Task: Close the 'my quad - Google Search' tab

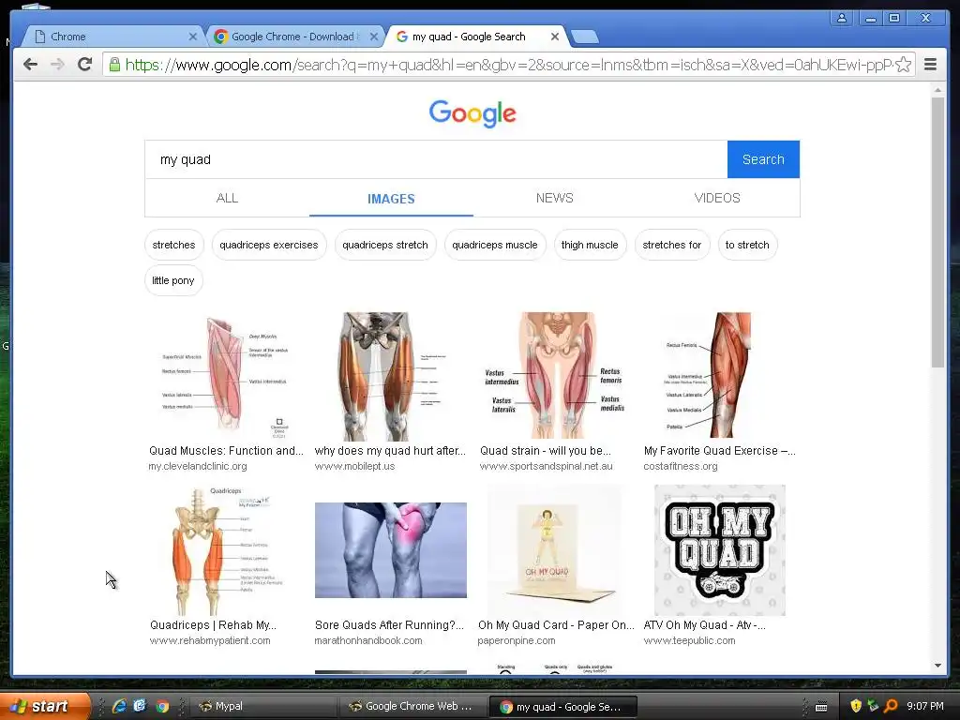Action: pyautogui.click(x=555, y=37)
